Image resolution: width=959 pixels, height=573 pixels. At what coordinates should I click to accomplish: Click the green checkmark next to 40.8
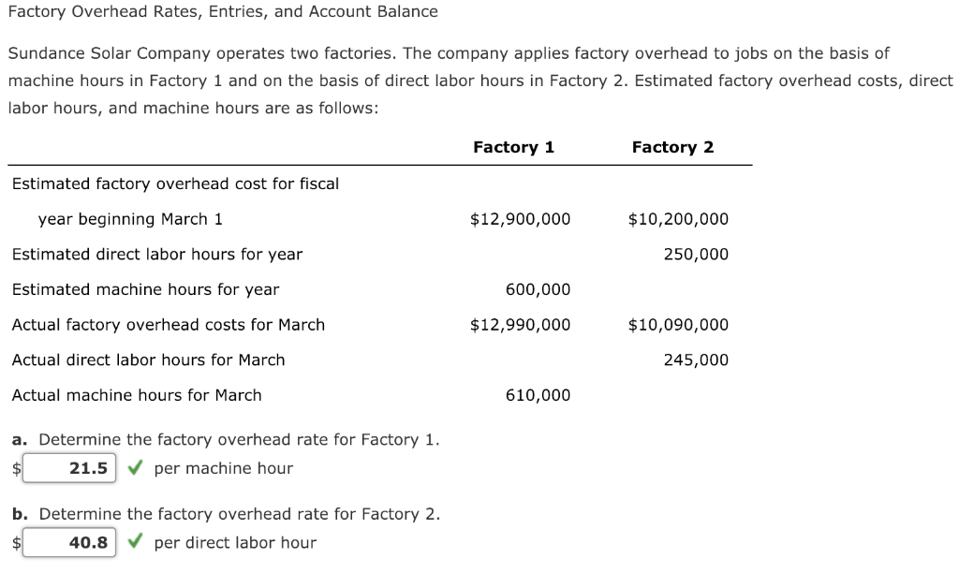coord(135,541)
